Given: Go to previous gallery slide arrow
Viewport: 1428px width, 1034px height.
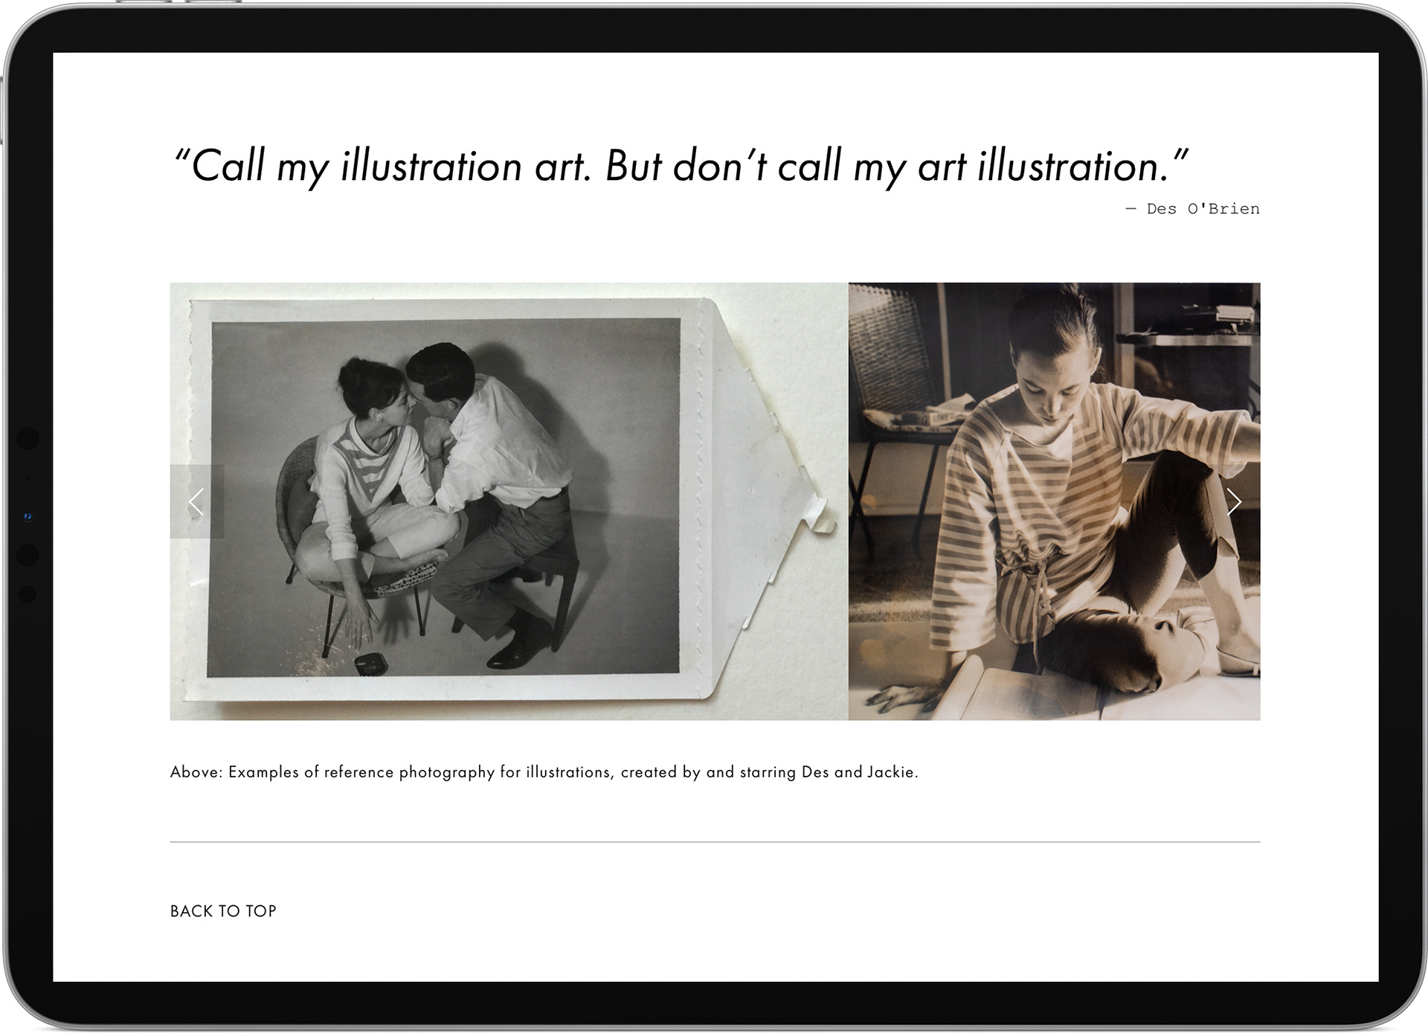Looking at the screenshot, I should click(x=197, y=502).
